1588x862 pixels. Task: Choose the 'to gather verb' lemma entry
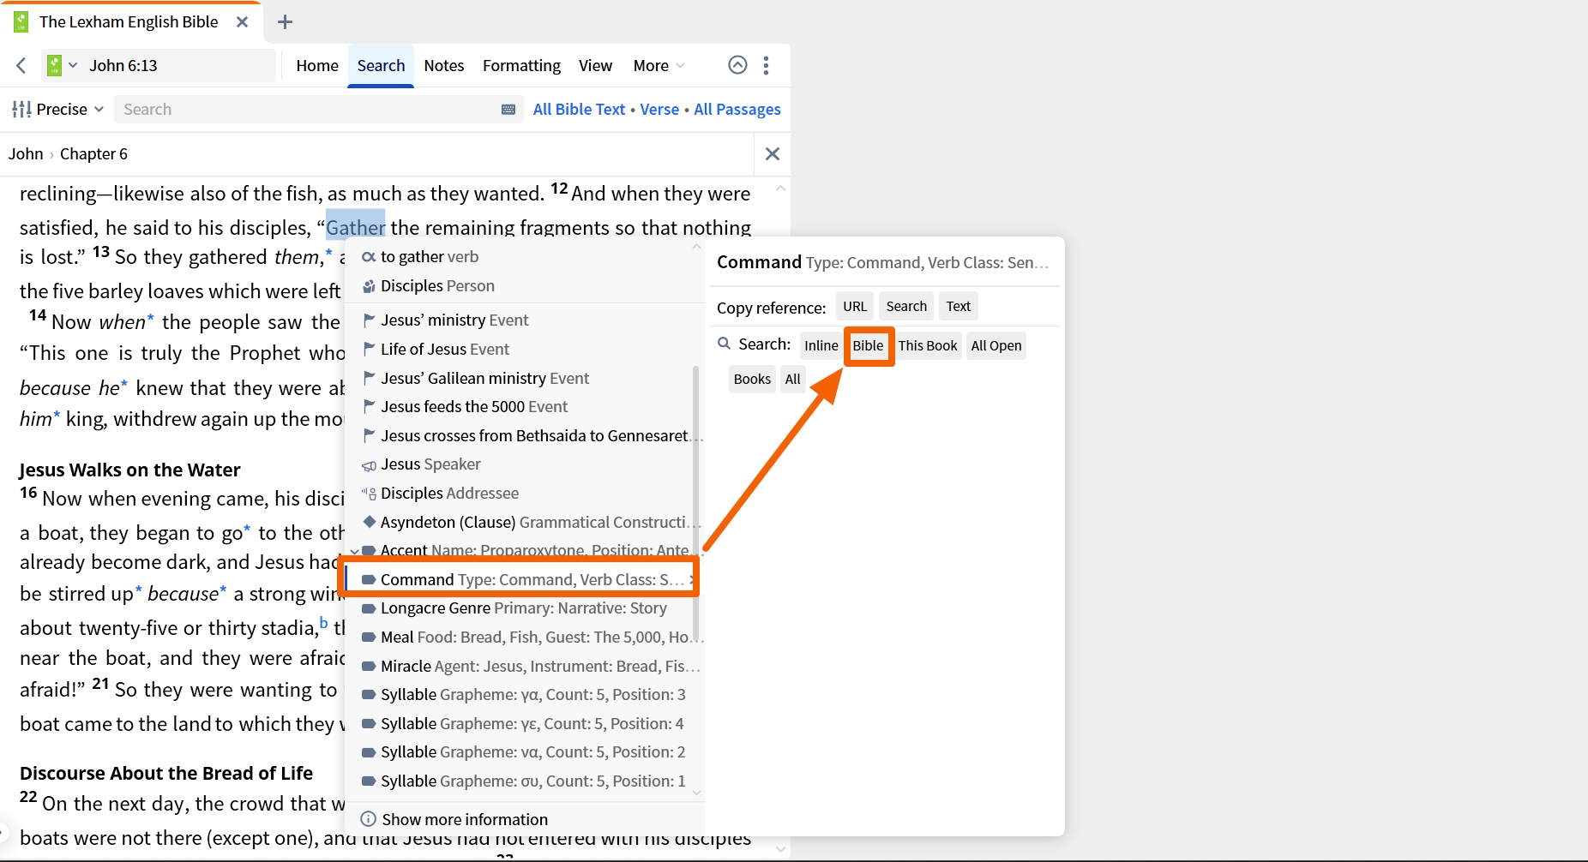pos(523,257)
